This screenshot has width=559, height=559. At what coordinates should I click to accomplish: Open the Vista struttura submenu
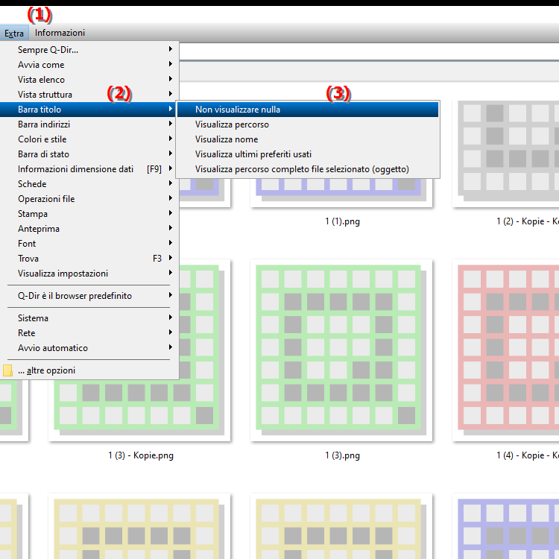[x=89, y=95]
